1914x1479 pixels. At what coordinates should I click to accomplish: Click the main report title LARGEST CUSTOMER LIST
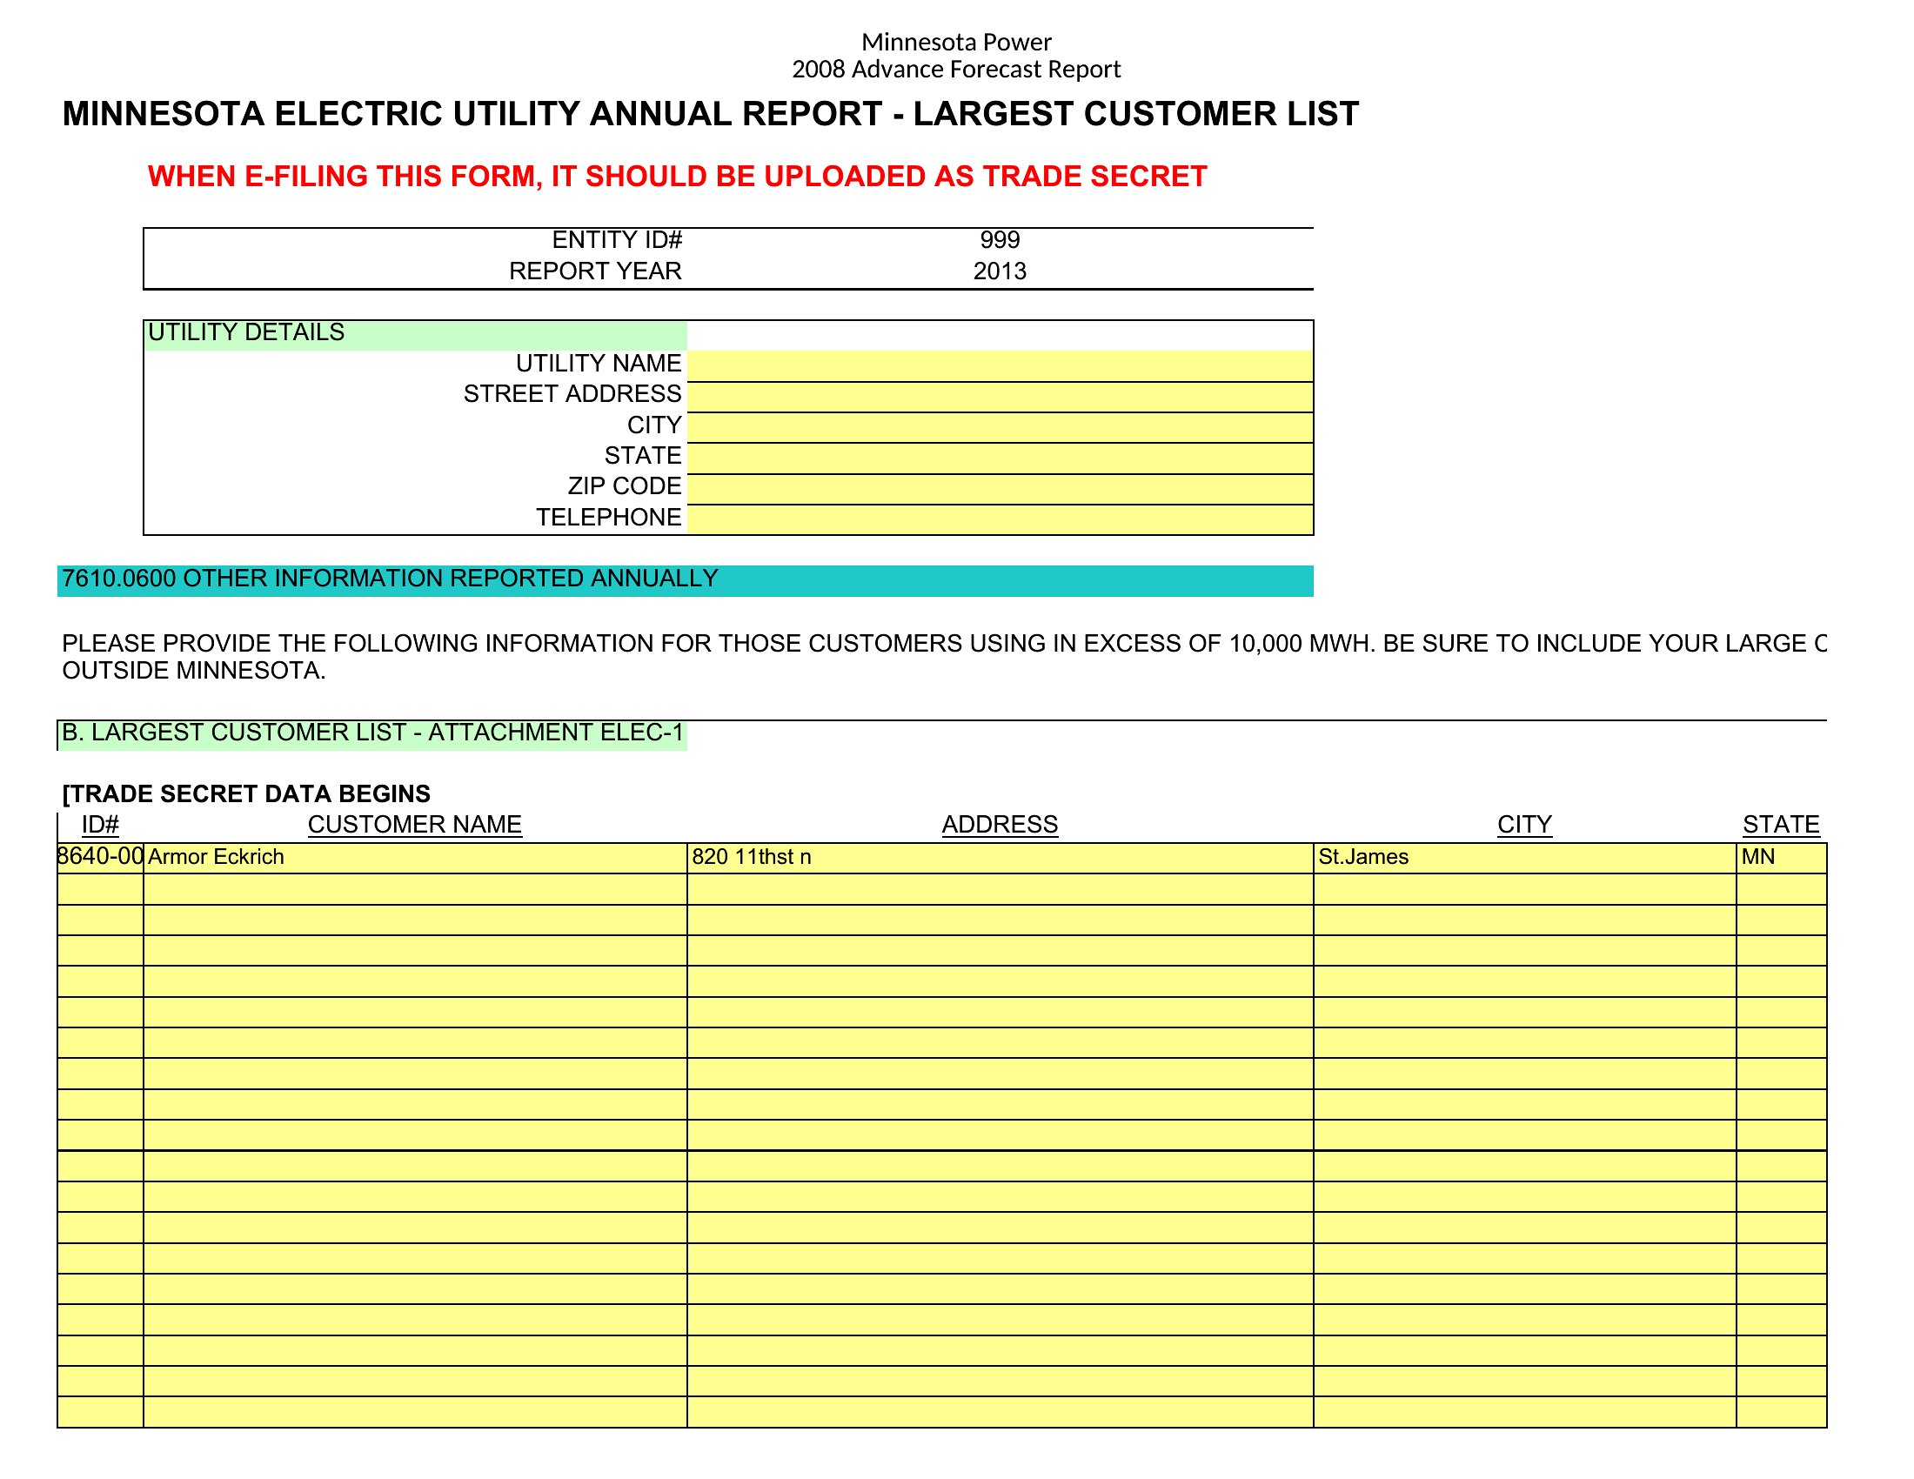[711, 115]
